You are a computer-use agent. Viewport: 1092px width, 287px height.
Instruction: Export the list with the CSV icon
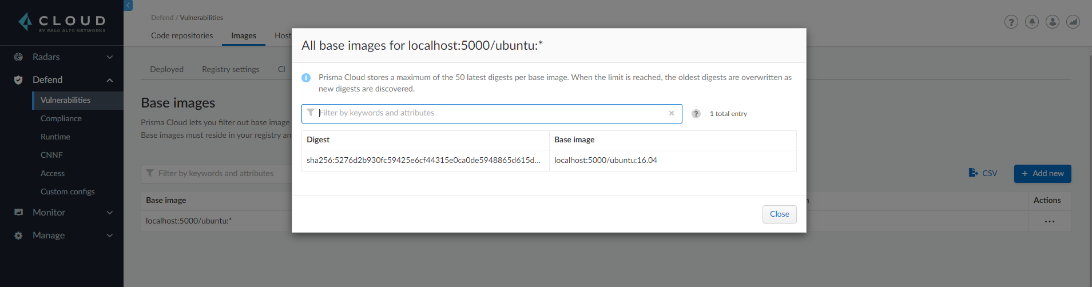coord(973,173)
